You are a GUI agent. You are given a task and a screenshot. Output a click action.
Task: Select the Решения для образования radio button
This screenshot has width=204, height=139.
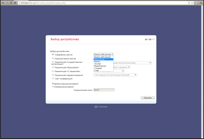tap(53, 67)
